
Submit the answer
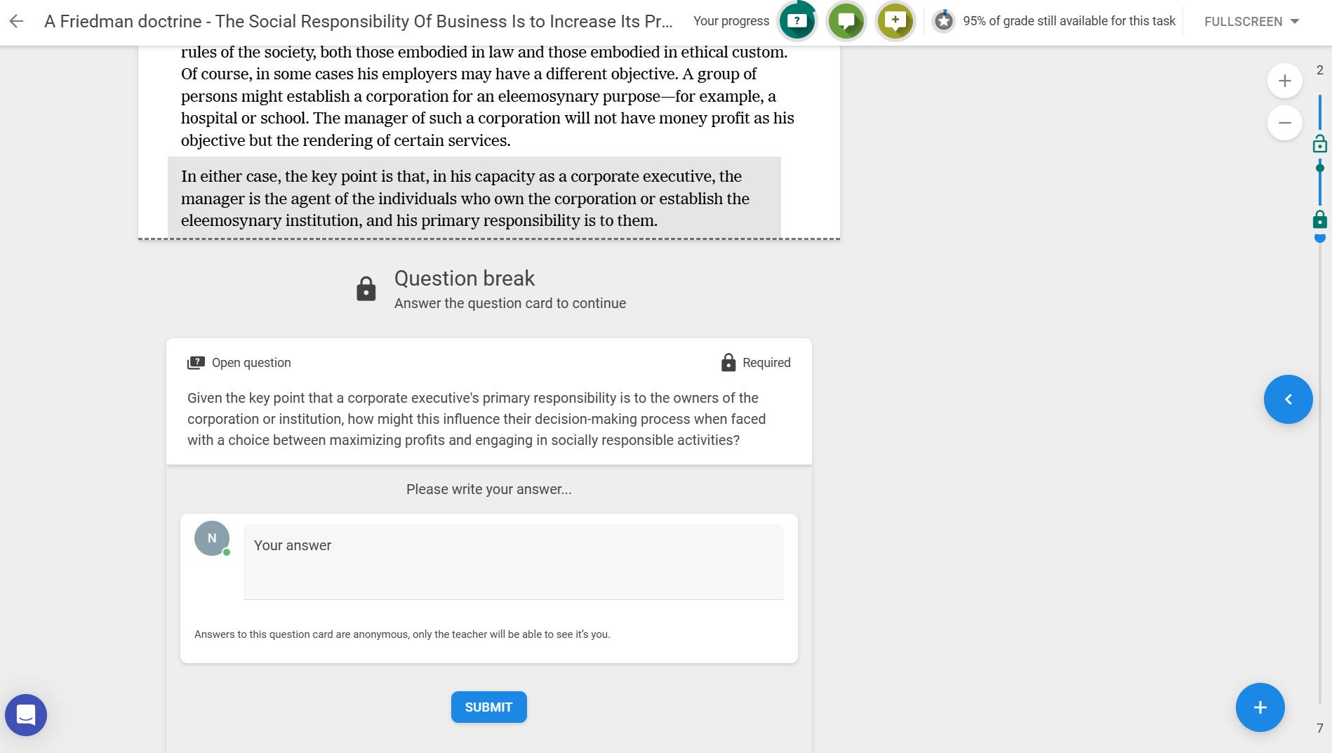(x=489, y=707)
